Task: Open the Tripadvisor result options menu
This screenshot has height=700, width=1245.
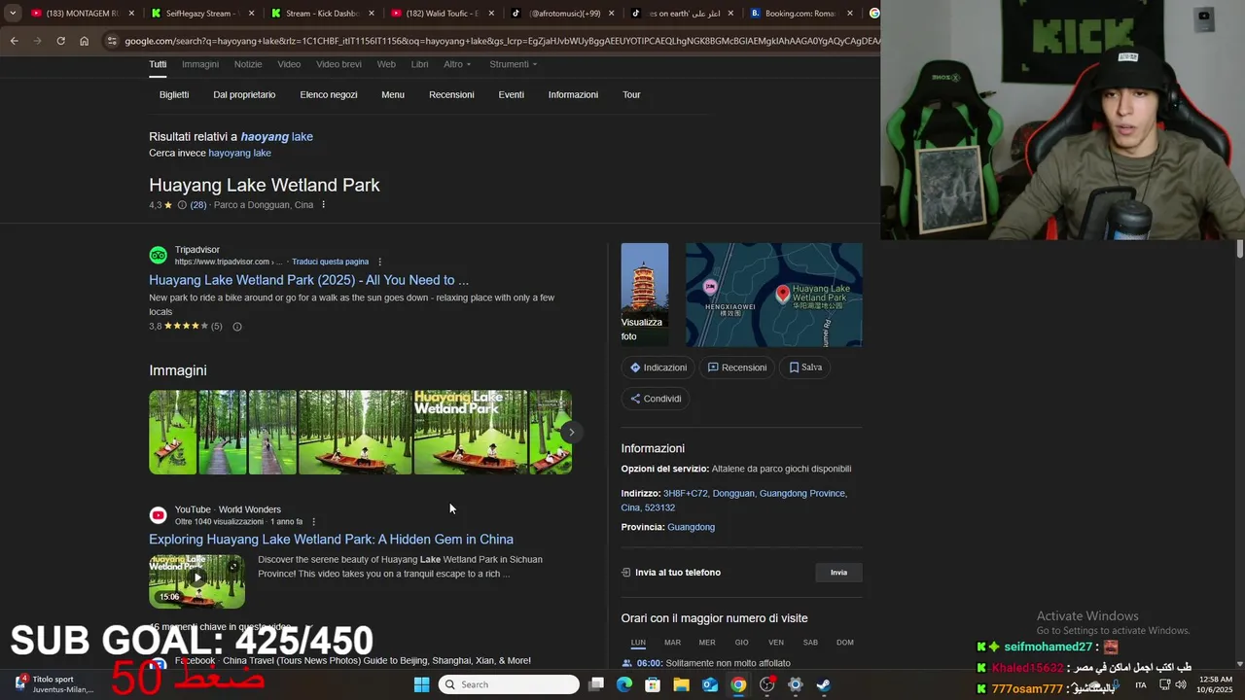Action: tap(379, 262)
